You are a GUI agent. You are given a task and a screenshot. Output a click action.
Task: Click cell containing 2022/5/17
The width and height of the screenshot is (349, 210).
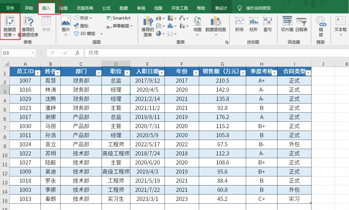pyautogui.click(x=147, y=145)
